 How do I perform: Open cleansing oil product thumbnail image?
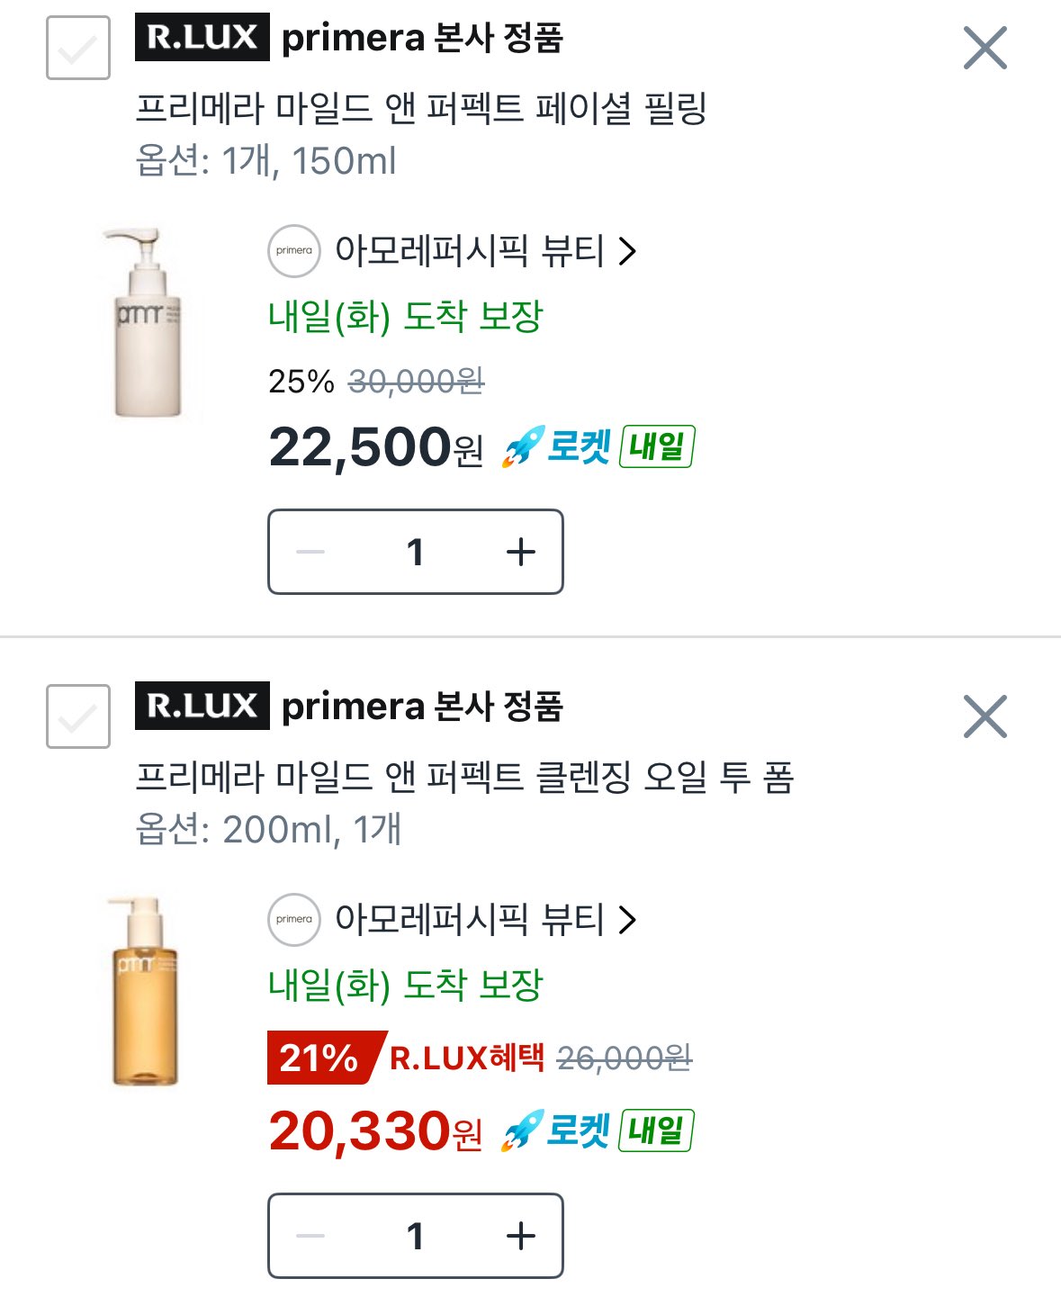click(146, 992)
